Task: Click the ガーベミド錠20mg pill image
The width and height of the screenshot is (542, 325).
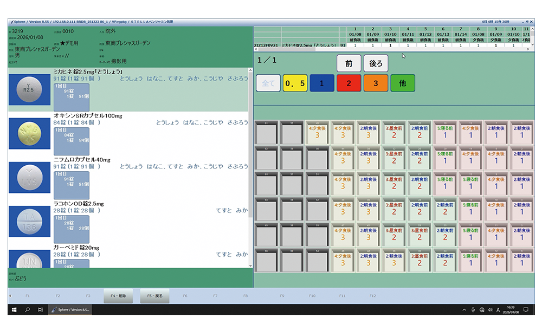Action: [x=29, y=259]
